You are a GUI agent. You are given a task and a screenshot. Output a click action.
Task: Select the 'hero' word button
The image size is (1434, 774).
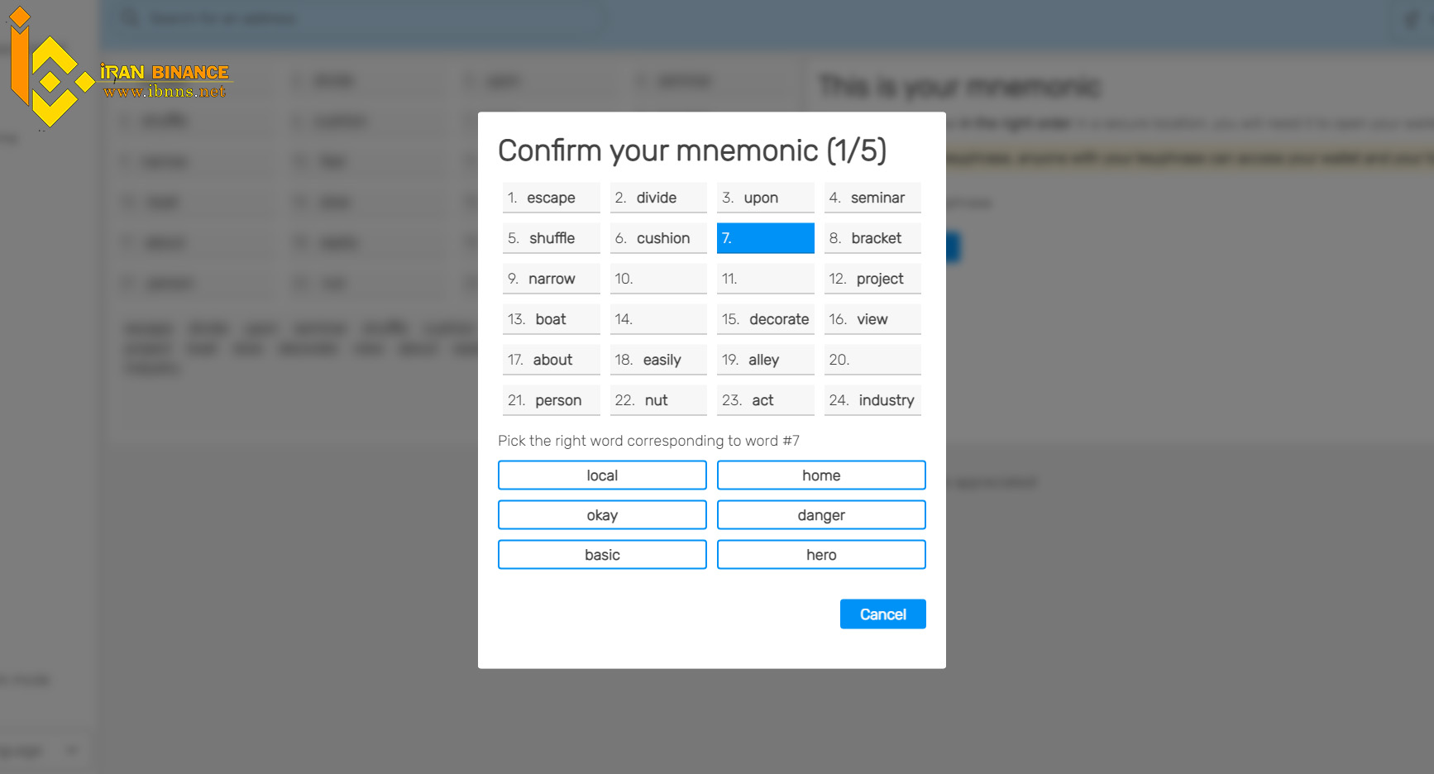coord(821,555)
